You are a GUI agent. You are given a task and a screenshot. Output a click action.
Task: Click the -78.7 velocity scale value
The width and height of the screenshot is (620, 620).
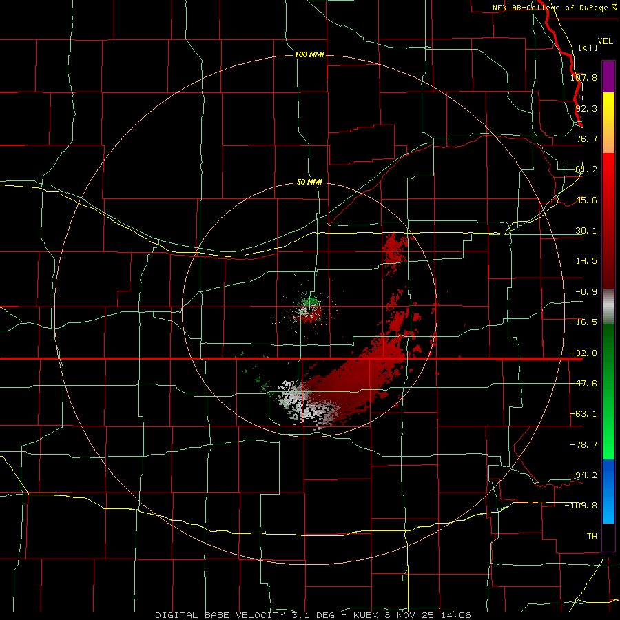click(583, 445)
